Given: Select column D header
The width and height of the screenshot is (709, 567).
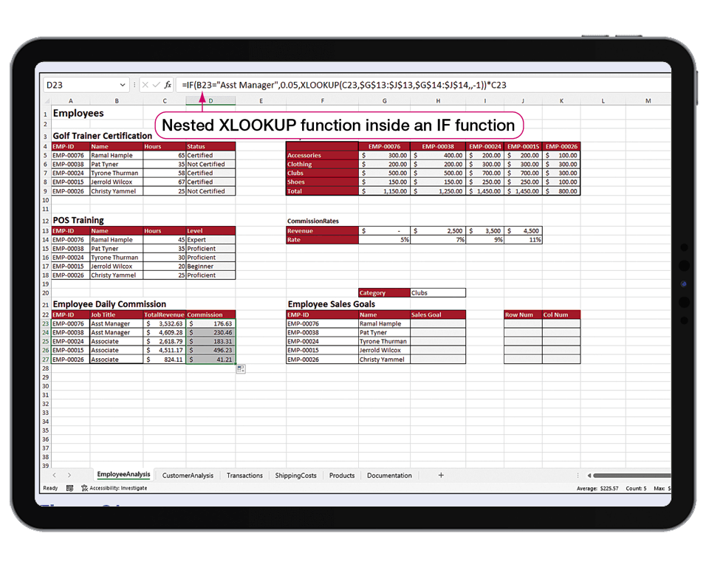Looking at the screenshot, I should pyautogui.click(x=210, y=100).
